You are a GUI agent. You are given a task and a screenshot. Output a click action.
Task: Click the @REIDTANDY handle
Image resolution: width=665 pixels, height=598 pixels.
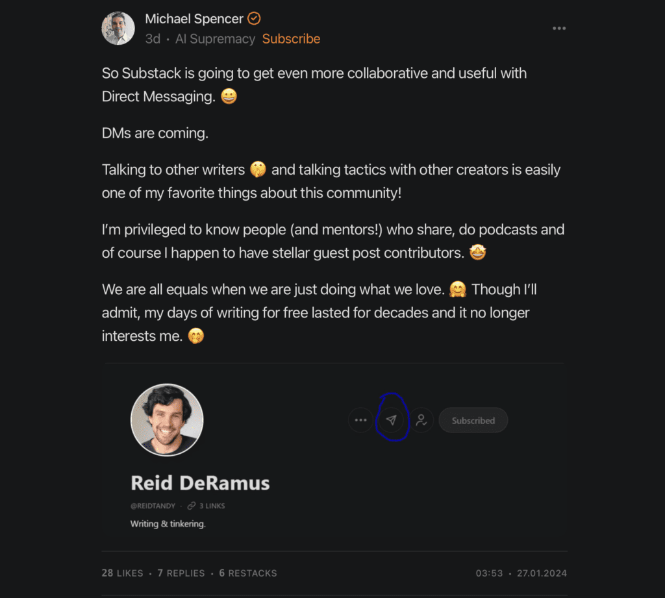coord(153,506)
